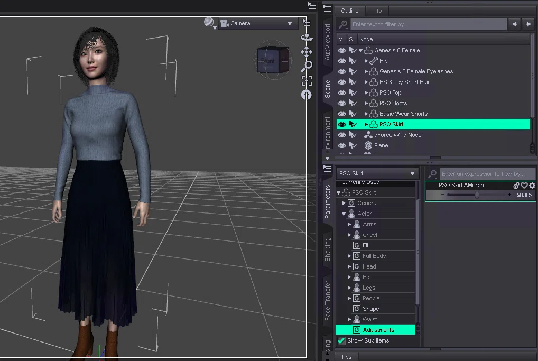Hide the PSO Boots node

tap(342, 103)
